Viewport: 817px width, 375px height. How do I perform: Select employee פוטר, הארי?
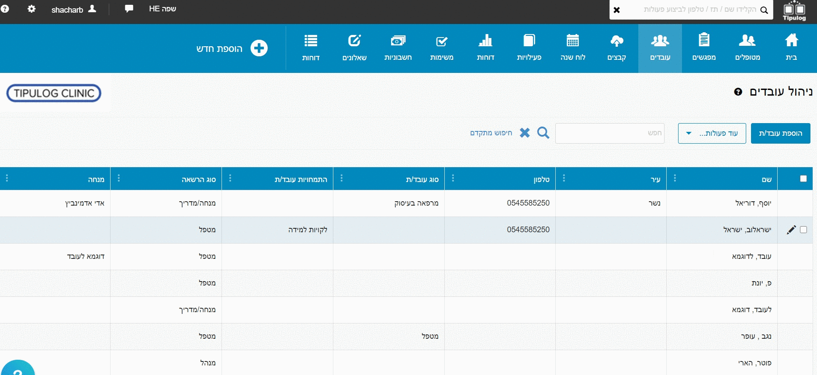click(x=755, y=363)
